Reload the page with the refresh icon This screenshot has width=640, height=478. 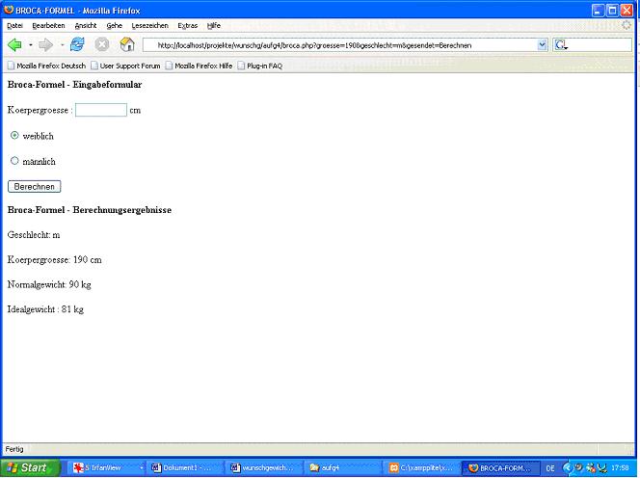(77, 44)
